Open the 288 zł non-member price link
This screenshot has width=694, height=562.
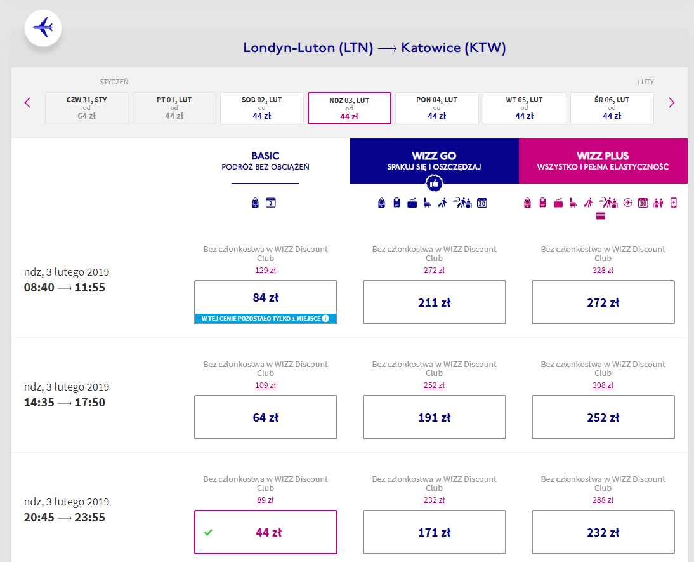click(x=603, y=500)
